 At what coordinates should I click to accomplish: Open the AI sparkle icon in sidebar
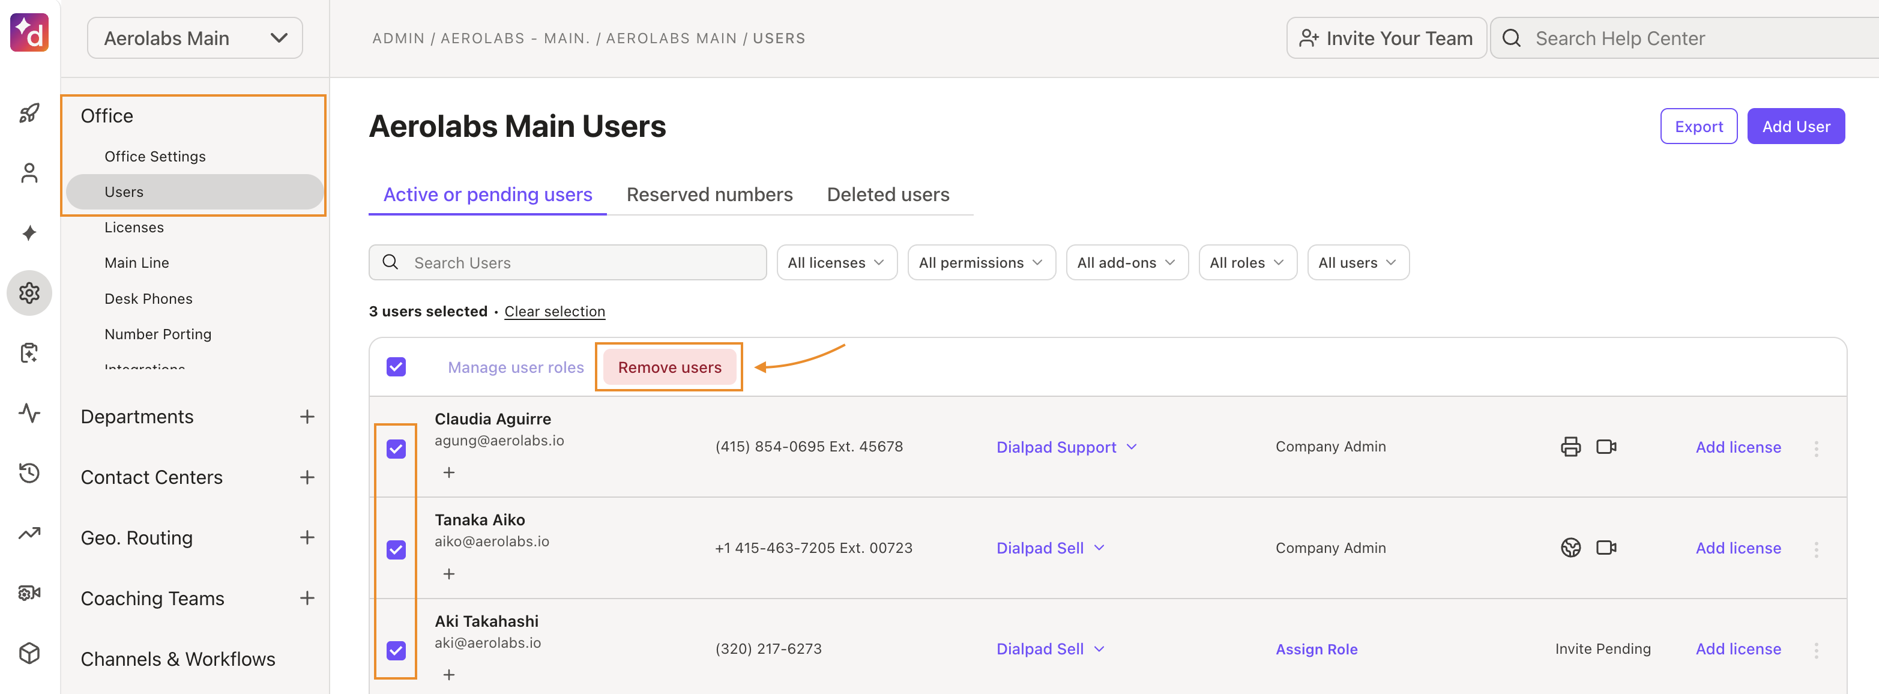(29, 233)
